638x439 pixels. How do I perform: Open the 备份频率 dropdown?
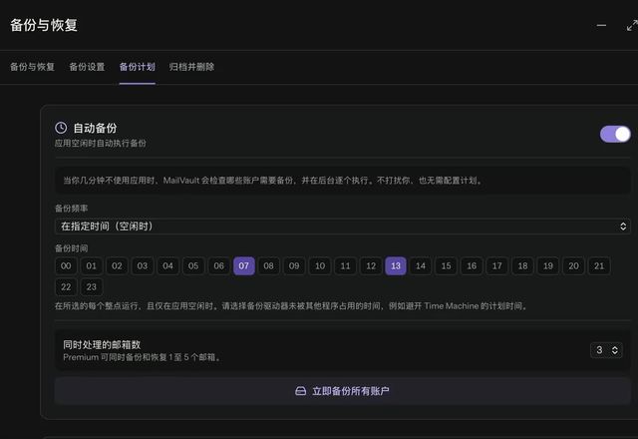coord(343,226)
